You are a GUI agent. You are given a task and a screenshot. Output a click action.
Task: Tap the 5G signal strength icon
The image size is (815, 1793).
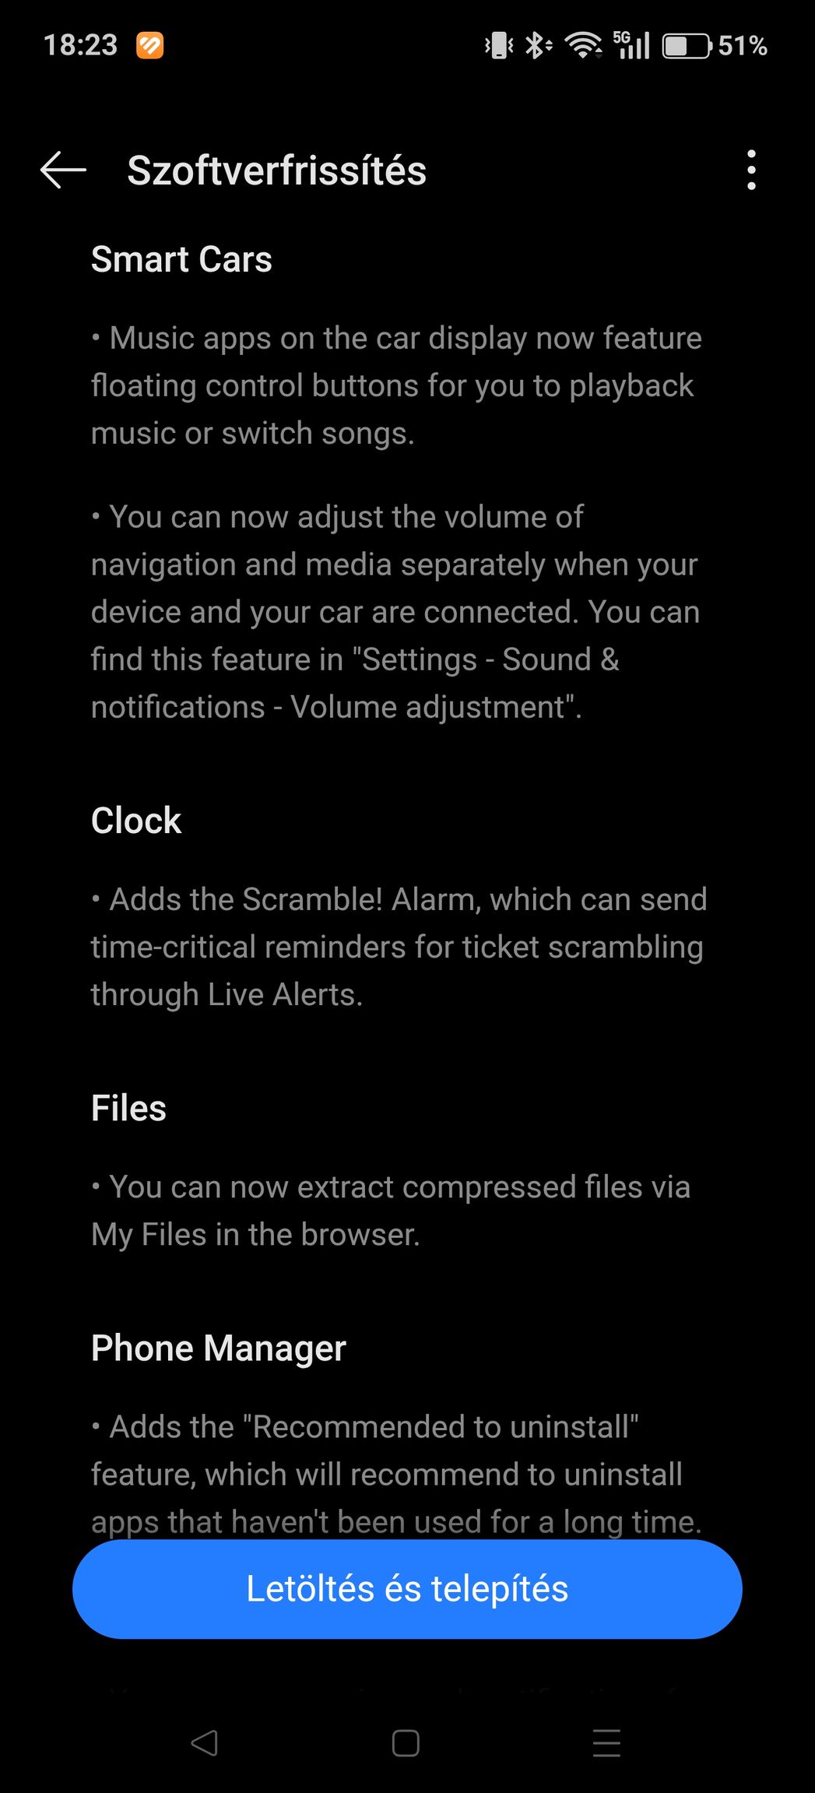[631, 45]
